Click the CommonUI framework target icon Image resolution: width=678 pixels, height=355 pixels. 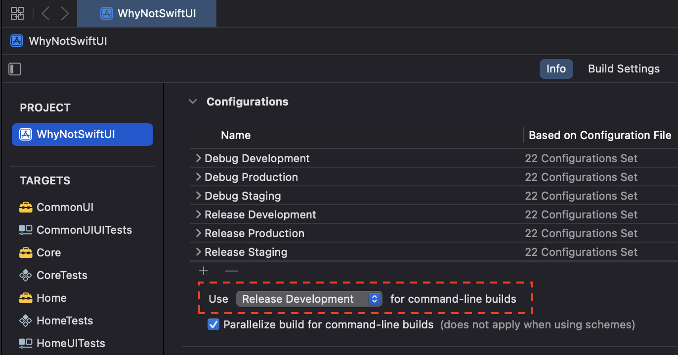tap(26, 207)
